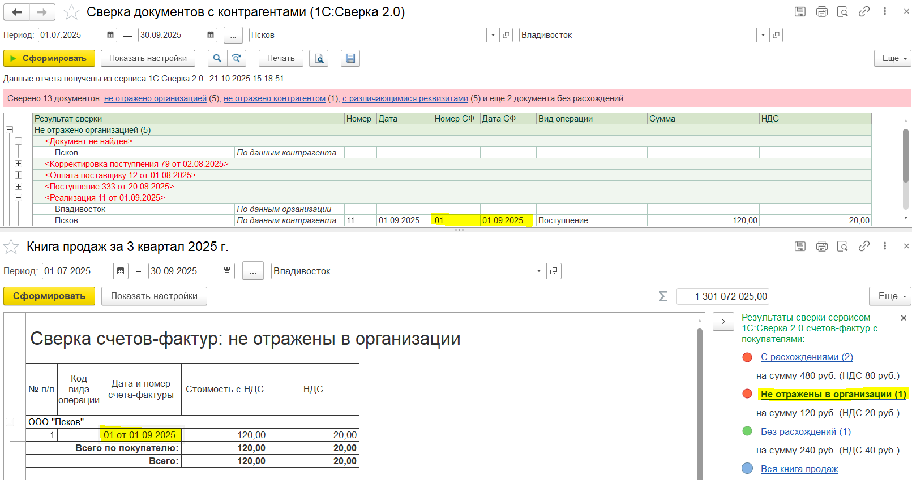
Task: Open 'Вся книга продаж' link
Action: click(799, 469)
